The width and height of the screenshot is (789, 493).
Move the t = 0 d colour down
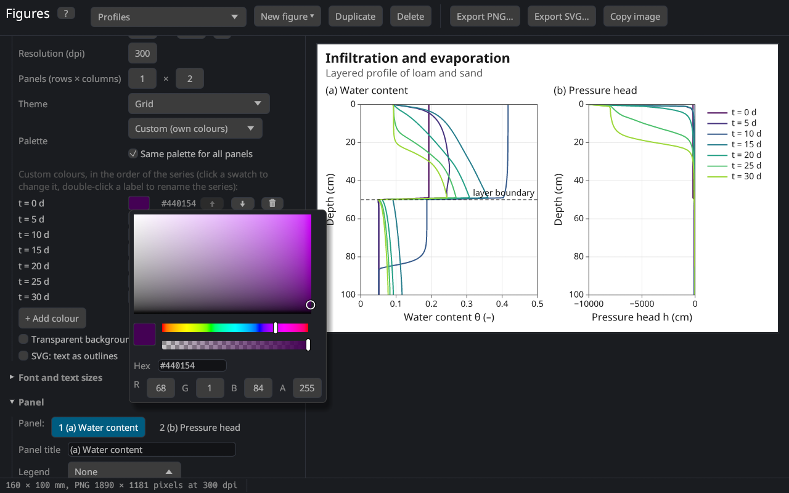click(x=242, y=203)
